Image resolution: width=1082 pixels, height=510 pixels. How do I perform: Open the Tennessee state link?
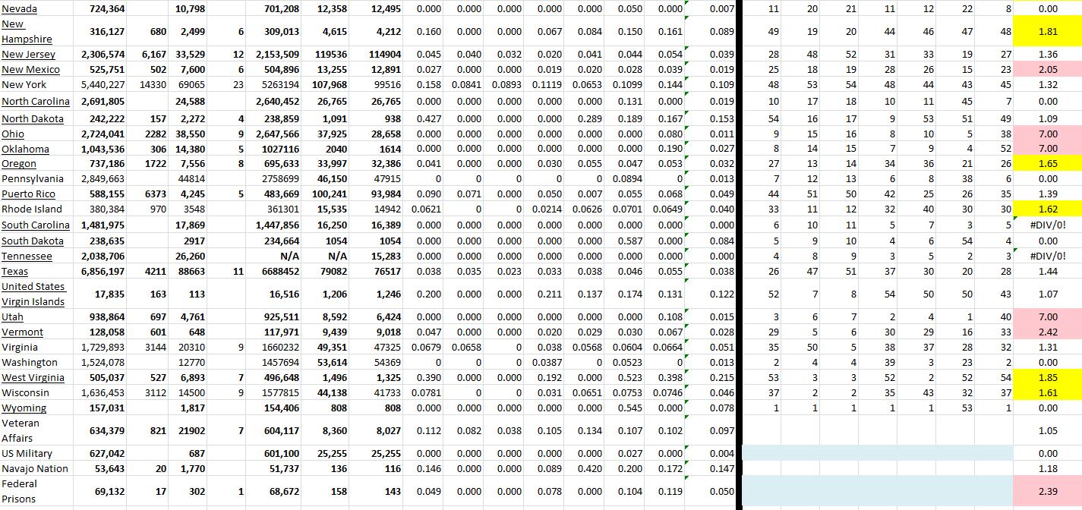click(x=27, y=257)
